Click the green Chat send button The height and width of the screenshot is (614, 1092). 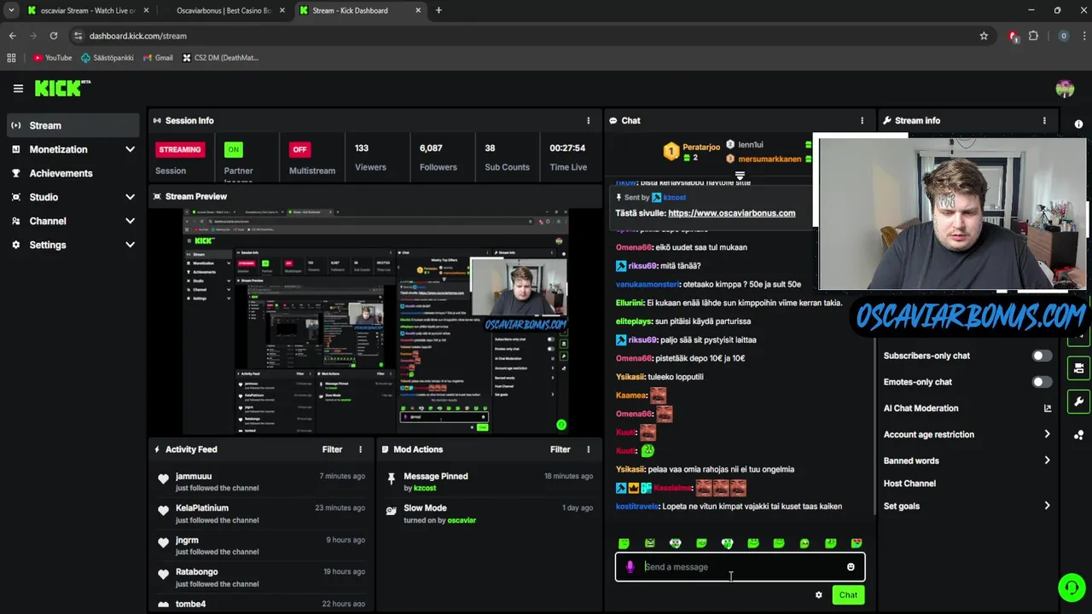point(848,595)
